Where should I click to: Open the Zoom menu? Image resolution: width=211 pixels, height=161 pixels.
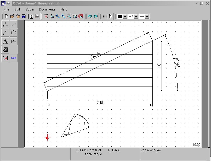pos(30,9)
